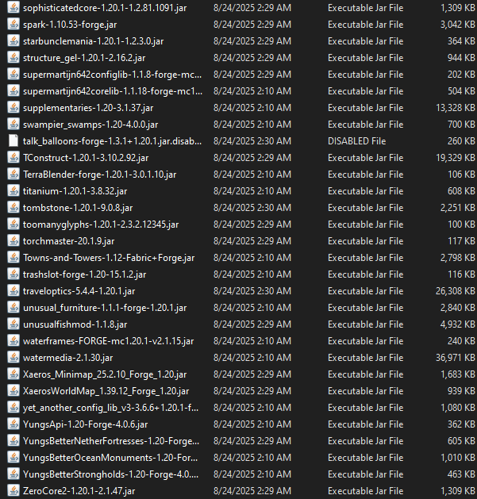Select file name spark-1.10.53-forge.jar
Screen dimensions: 477x499
(x=70, y=25)
